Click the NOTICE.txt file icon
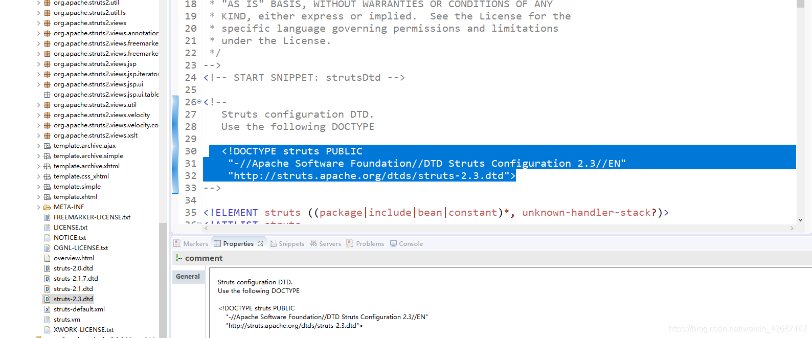The height and width of the screenshot is (338, 812). tap(47, 238)
